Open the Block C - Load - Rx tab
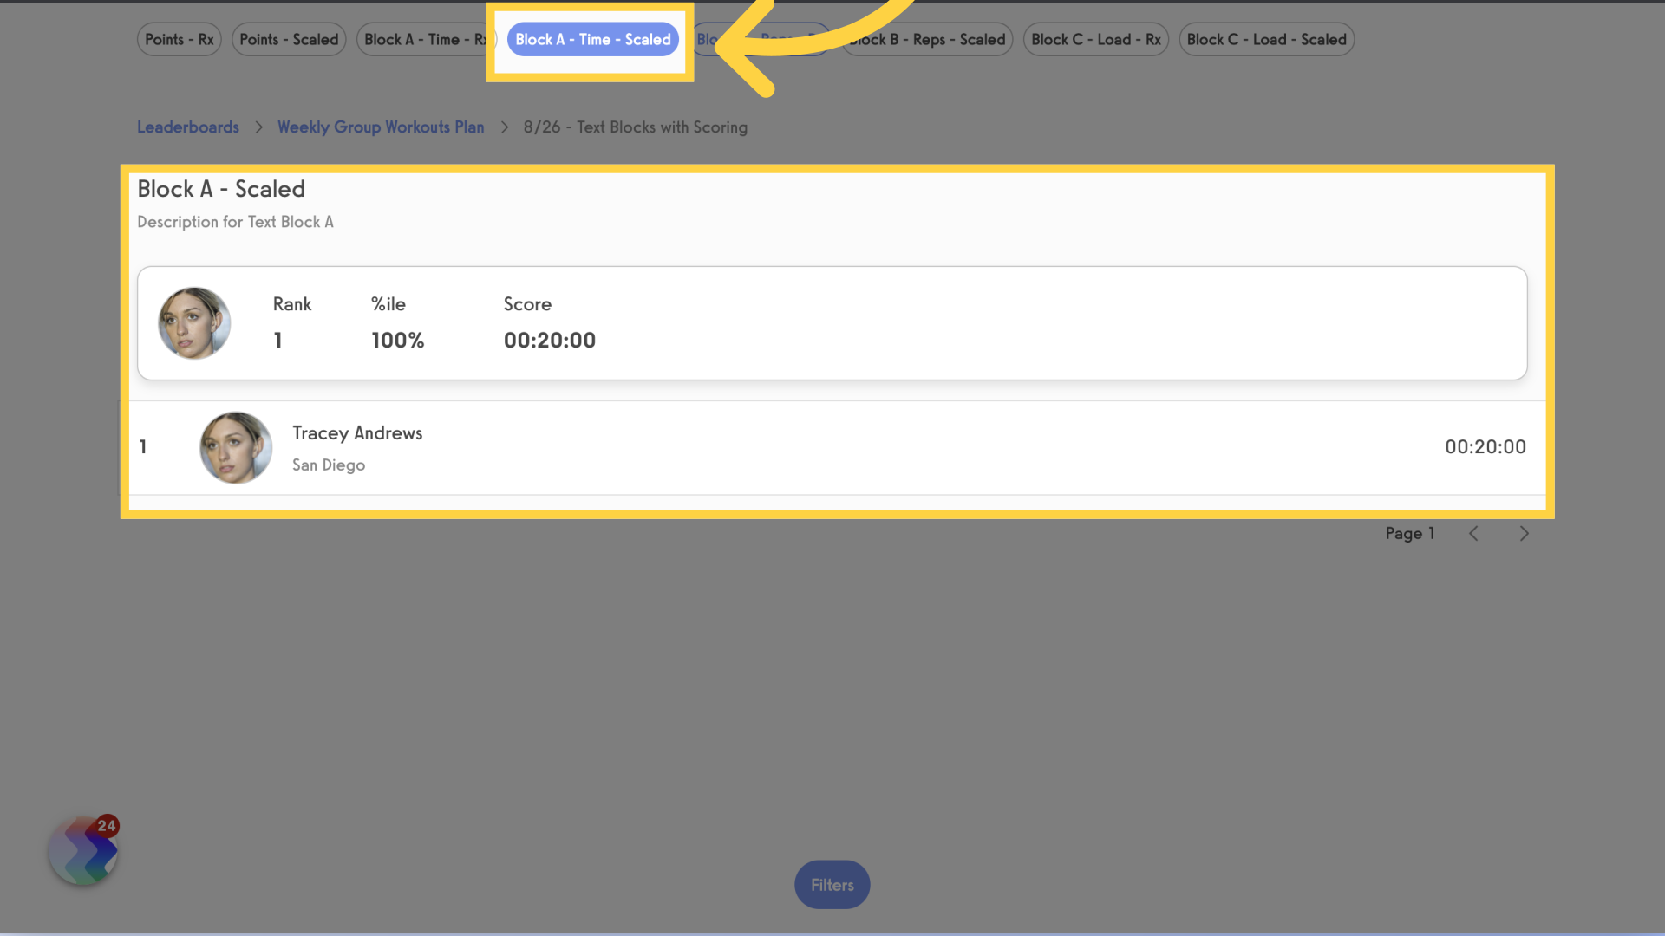Screen dimensions: 1665x936 1095,39
